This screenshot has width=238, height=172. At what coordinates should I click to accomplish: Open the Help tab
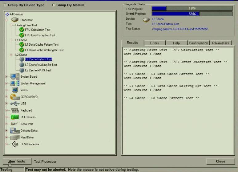click(x=176, y=43)
